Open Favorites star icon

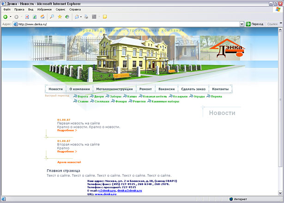click(x=60, y=17)
